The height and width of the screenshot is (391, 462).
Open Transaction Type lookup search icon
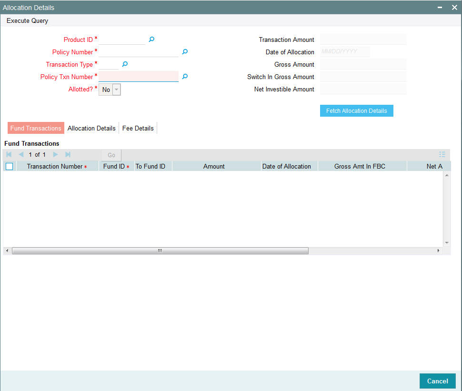coord(125,64)
